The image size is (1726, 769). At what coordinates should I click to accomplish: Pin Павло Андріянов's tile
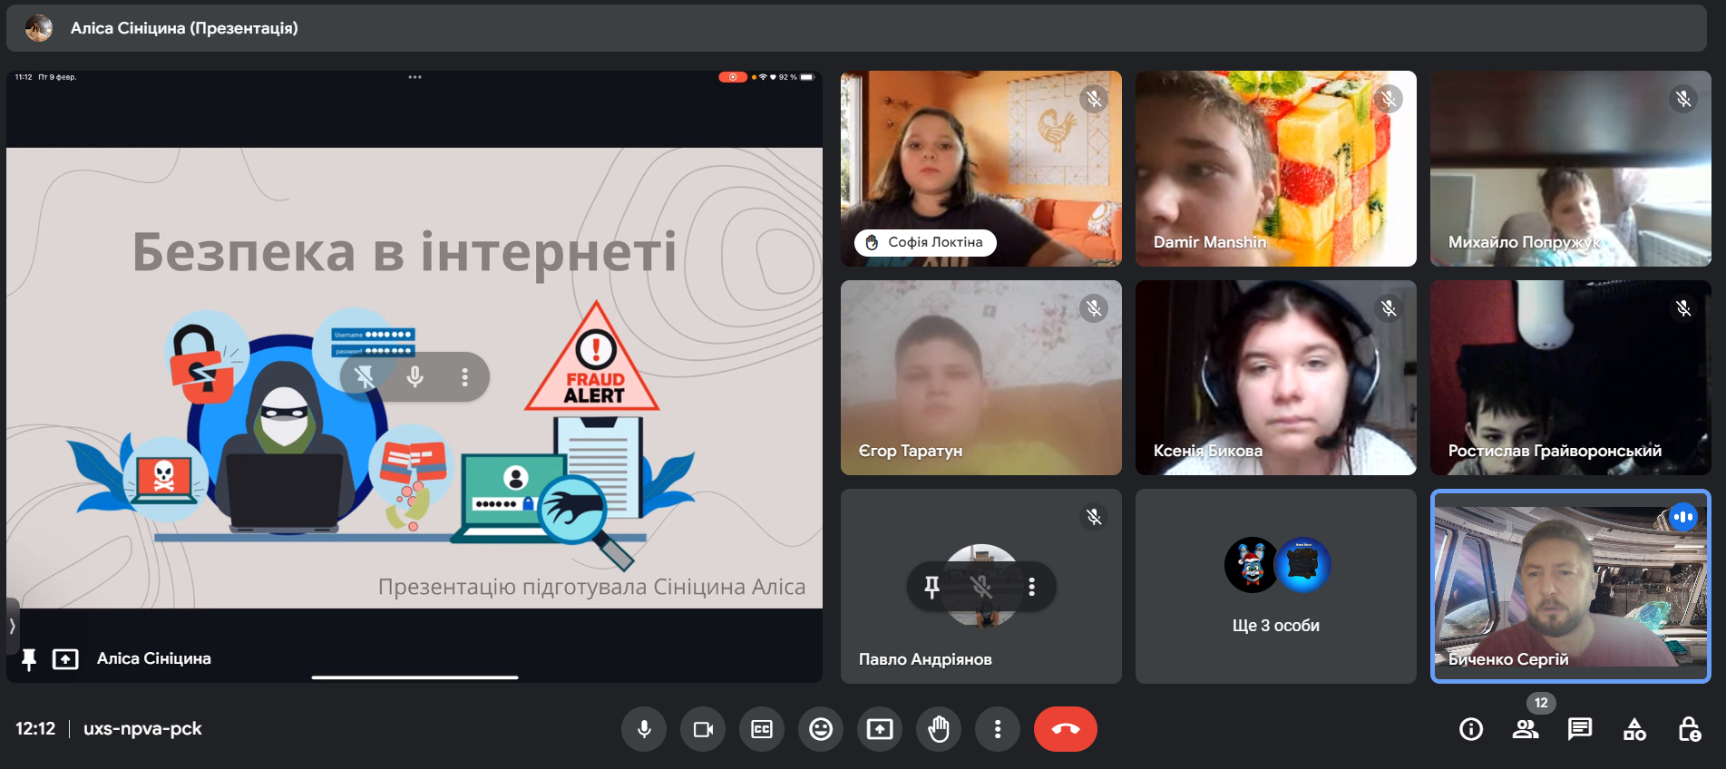(x=931, y=588)
